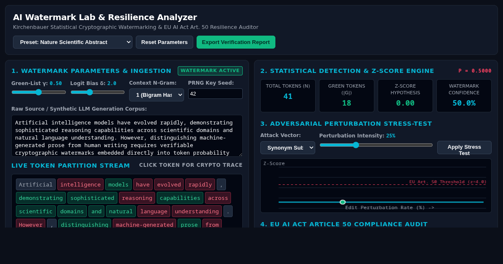Screen dimensions: 503x264
Task: Adjust the Green-List gamma slider
Action: (39, 92)
